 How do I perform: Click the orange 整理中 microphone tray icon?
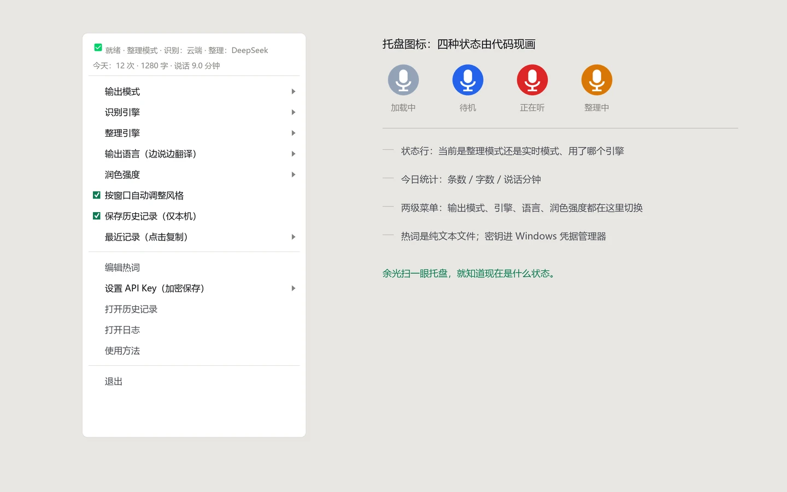tap(597, 80)
